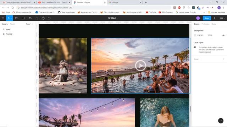Select the monkey statue image

click(x=63, y=66)
